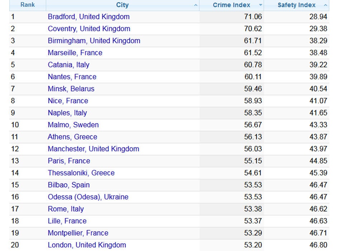The width and height of the screenshot is (344, 251).
Task: Go to Malmo, Sweden page
Action: click(x=73, y=125)
